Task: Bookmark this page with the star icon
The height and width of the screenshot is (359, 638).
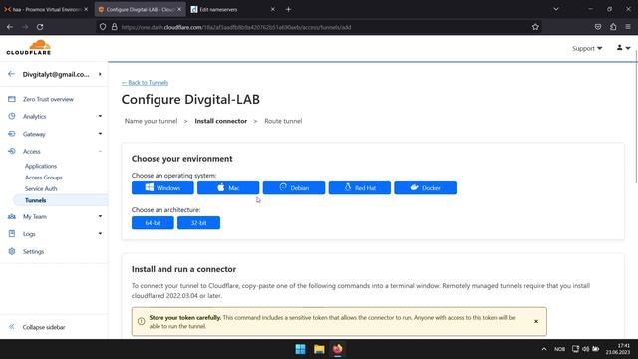Action: pos(535,27)
